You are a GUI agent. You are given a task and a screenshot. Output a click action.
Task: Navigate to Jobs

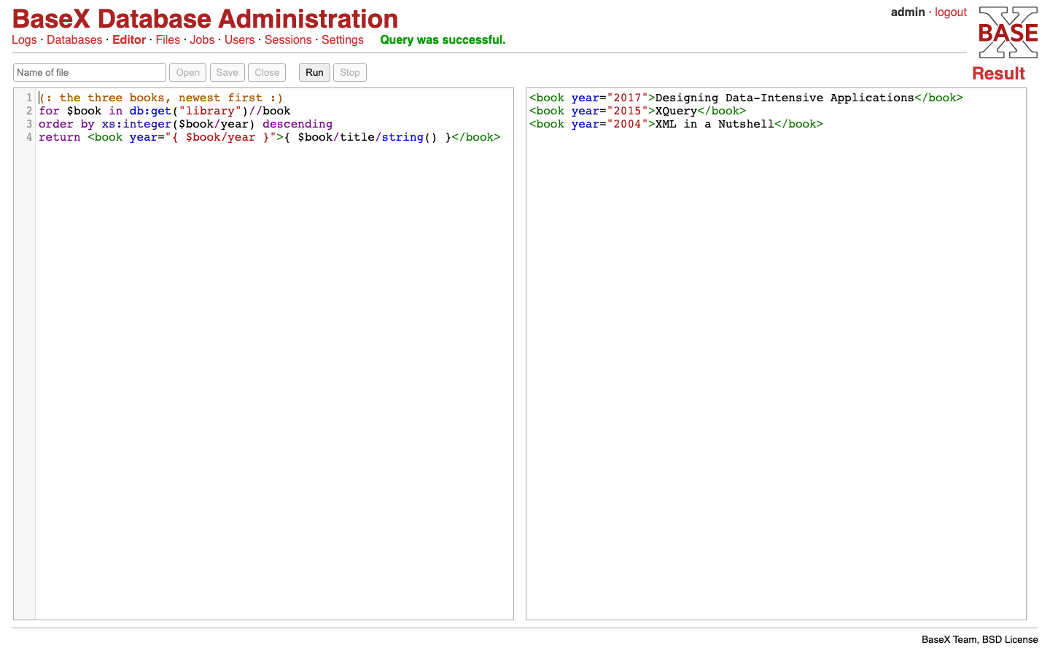tap(202, 40)
